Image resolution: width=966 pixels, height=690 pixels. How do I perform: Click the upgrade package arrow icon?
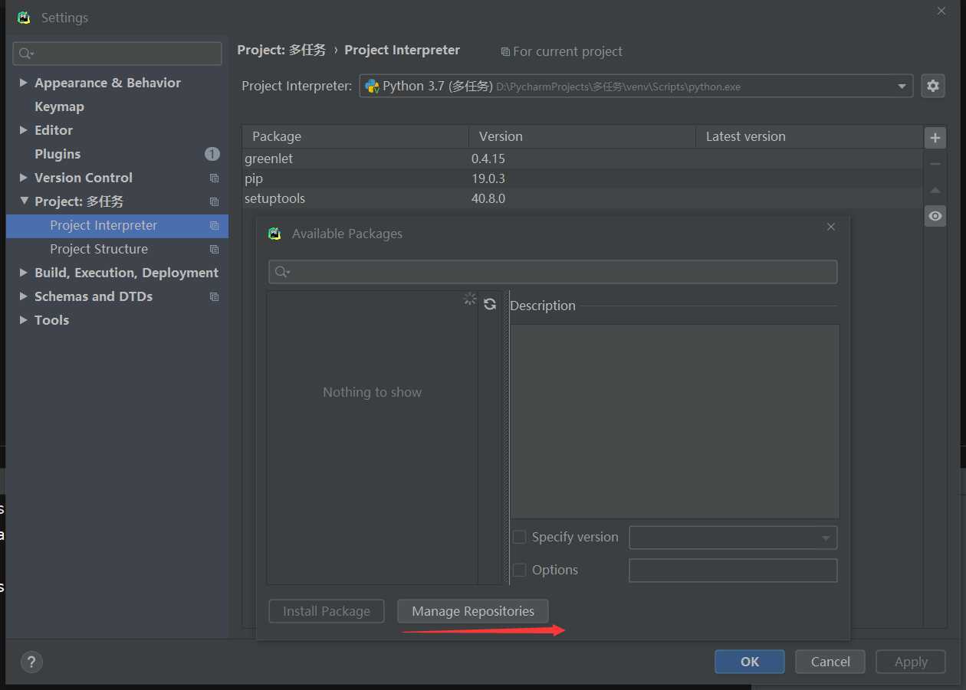(935, 190)
